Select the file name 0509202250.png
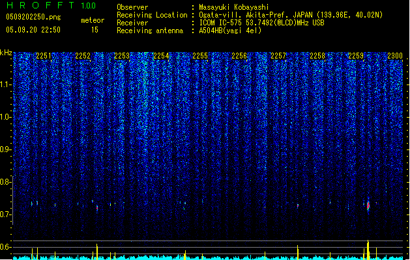This screenshot has width=410, height=260. tap(33, 17)
